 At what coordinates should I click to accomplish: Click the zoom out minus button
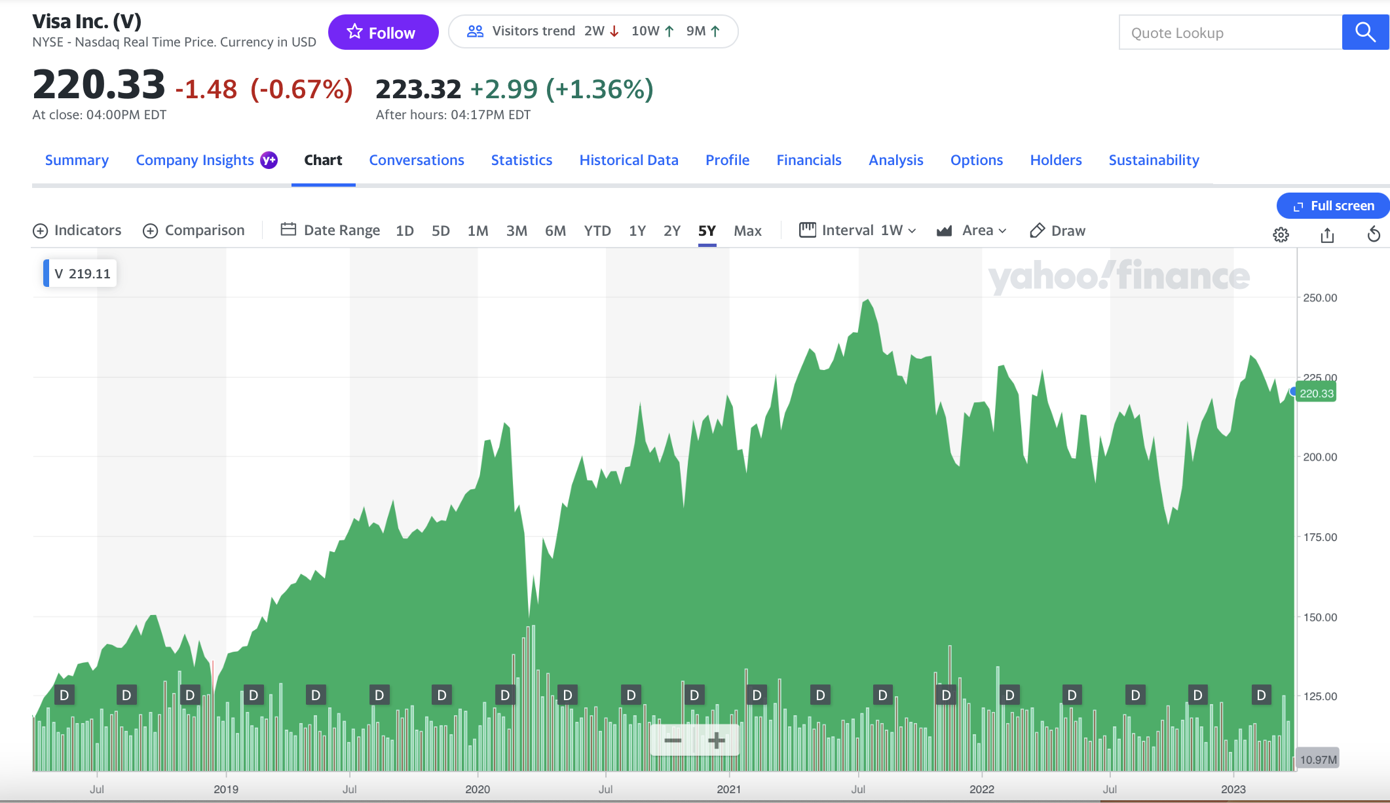pyautogui.click(x=673, y=741)
